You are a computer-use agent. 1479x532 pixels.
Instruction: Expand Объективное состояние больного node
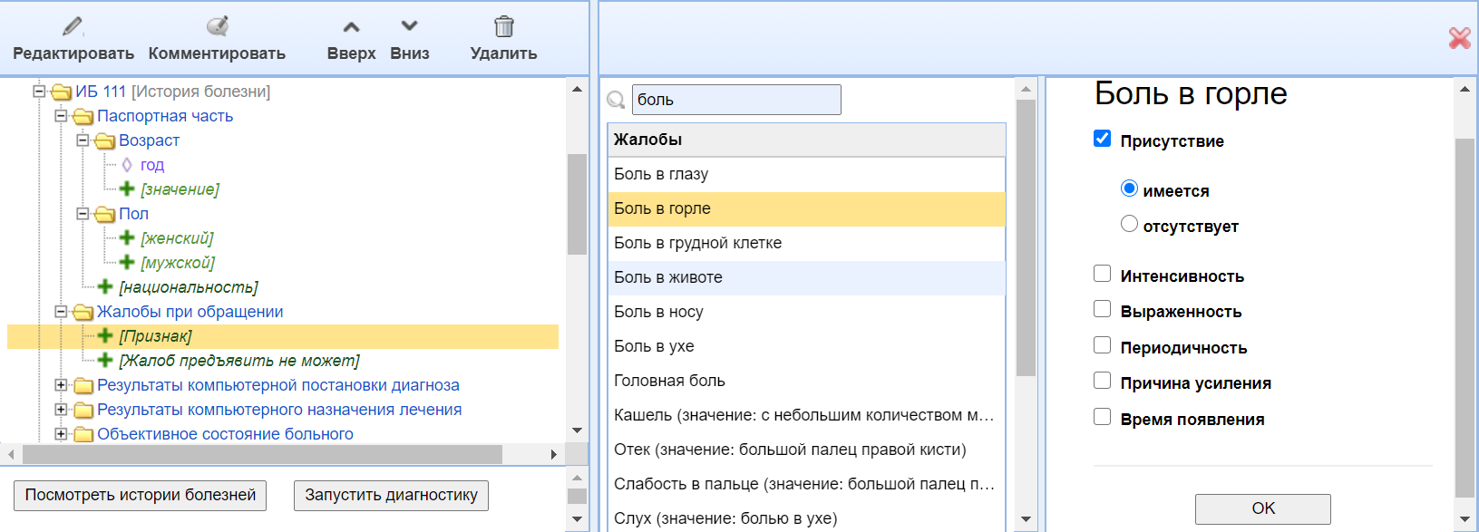pyautogui.click(x=61, y=434)
